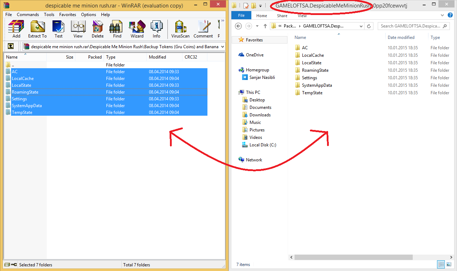Viewport: 457px width, 271px height.
Task: Click the Properties icon in Explorer title bar
Action: (246, 5)
